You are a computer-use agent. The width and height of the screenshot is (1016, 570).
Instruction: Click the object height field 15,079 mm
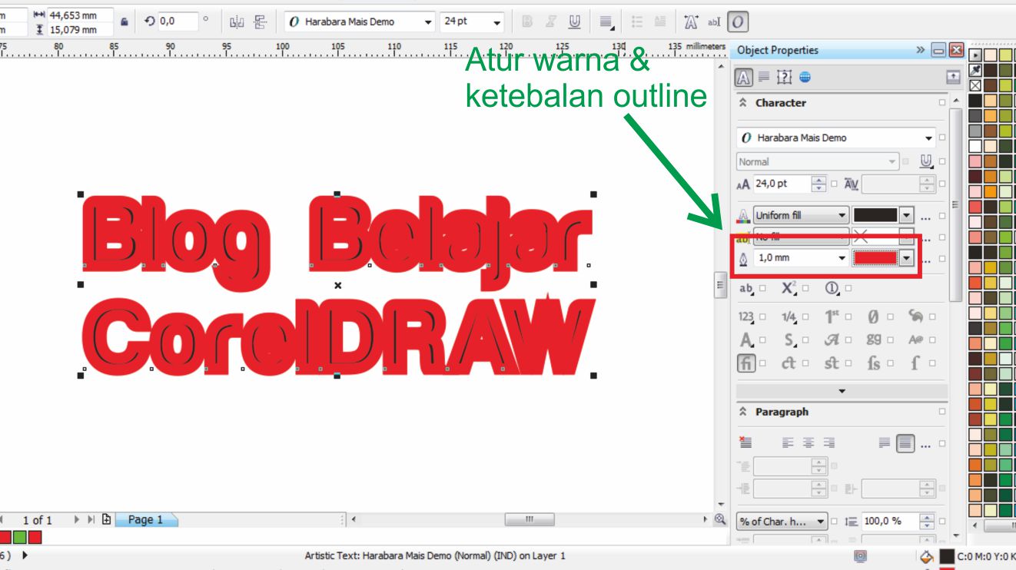(80, 30)
